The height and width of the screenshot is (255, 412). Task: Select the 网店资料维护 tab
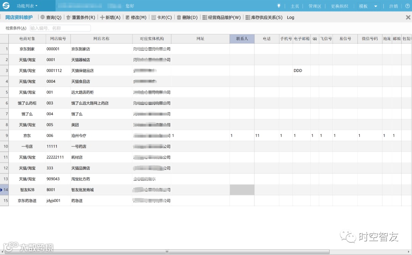(x=19, y=17)
